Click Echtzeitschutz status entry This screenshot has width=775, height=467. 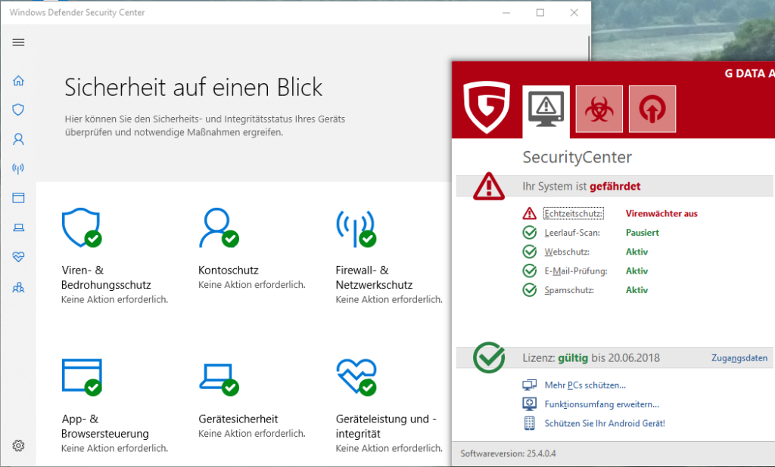(574, 214)
